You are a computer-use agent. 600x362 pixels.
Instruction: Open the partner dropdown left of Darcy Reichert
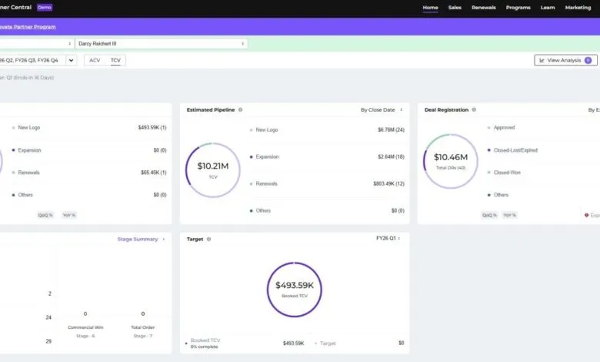pos(36,44)
